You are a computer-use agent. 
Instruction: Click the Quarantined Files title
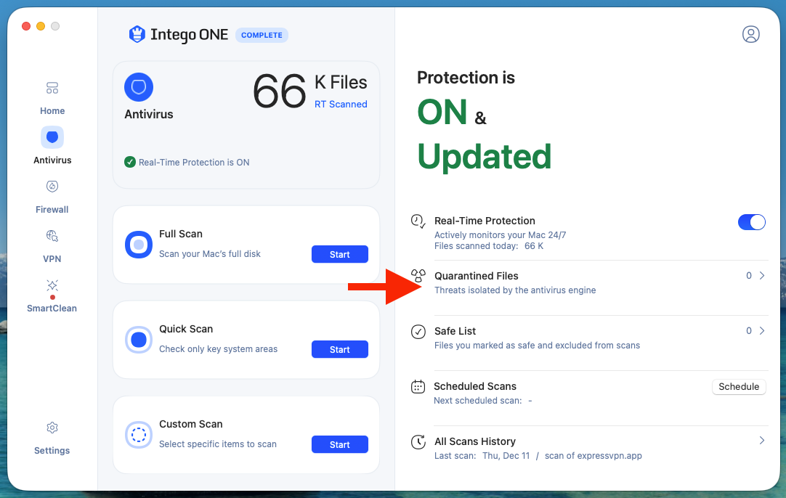[x=477, y=276]
